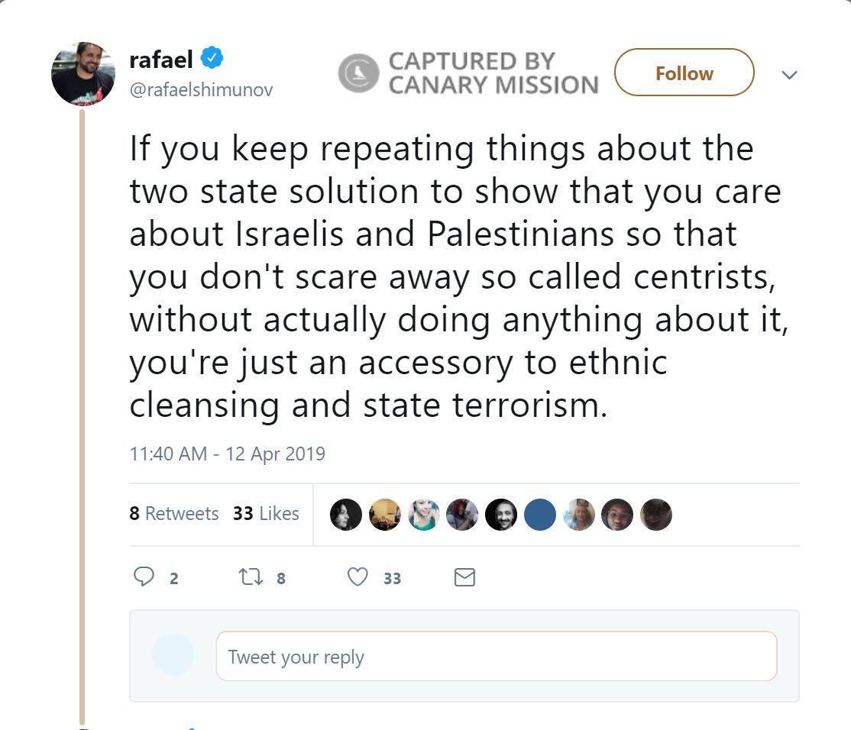Open the 11:40 AM - 12 Apr 2019 timestamp
Screen dimensions: 851x730
(228, 454)
